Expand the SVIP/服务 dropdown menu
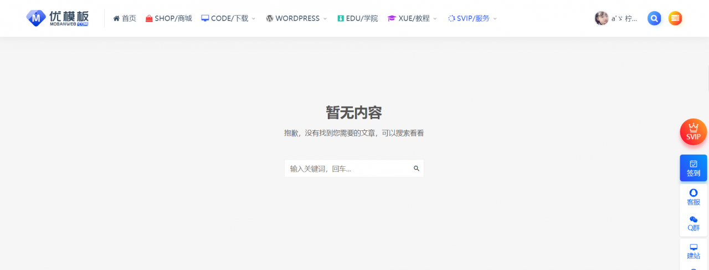This screenshot has width=709, height=270. [x=472, y=18]
